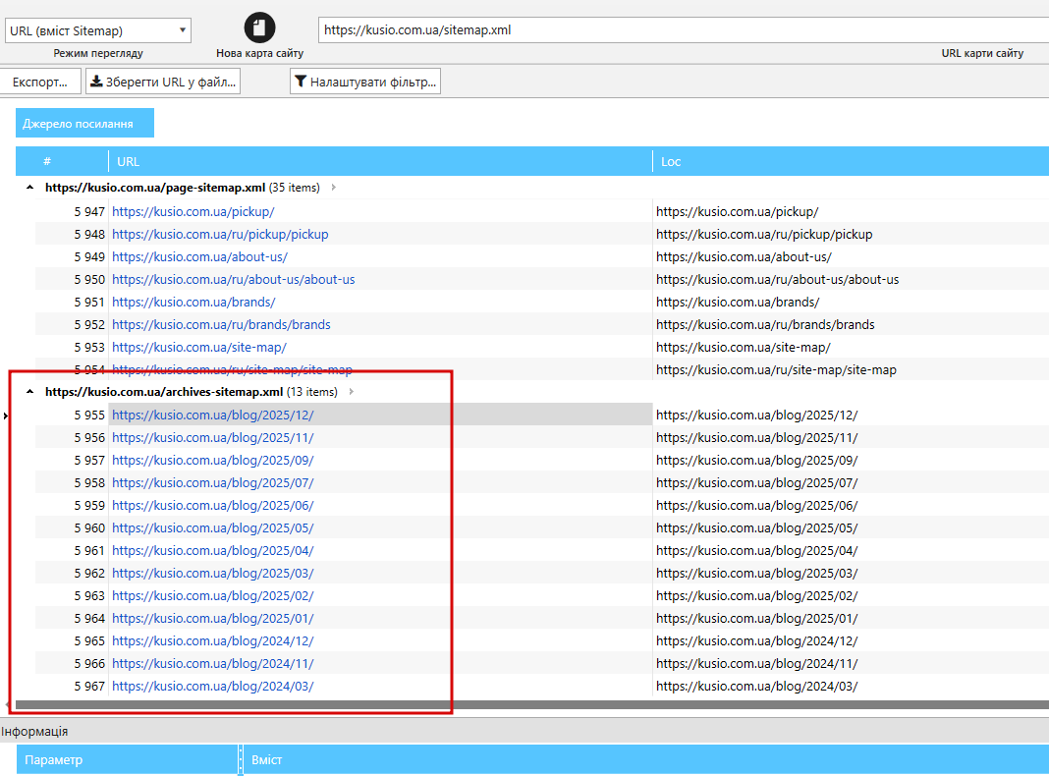
Task: Open link https://kusio.com.ua/ru/about-us/about-us
Action: [234, 280]
